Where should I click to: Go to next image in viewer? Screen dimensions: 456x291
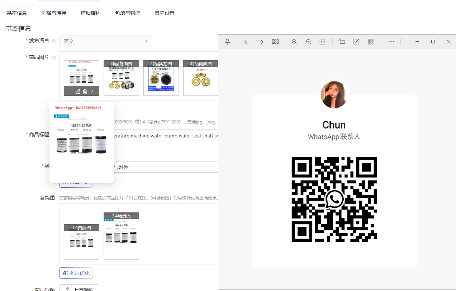click(261, 42)
